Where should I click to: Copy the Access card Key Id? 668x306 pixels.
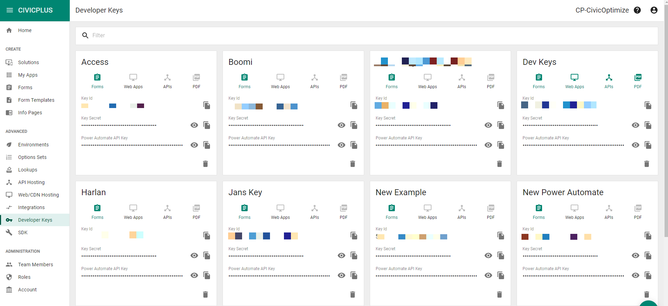pos(207,105)
